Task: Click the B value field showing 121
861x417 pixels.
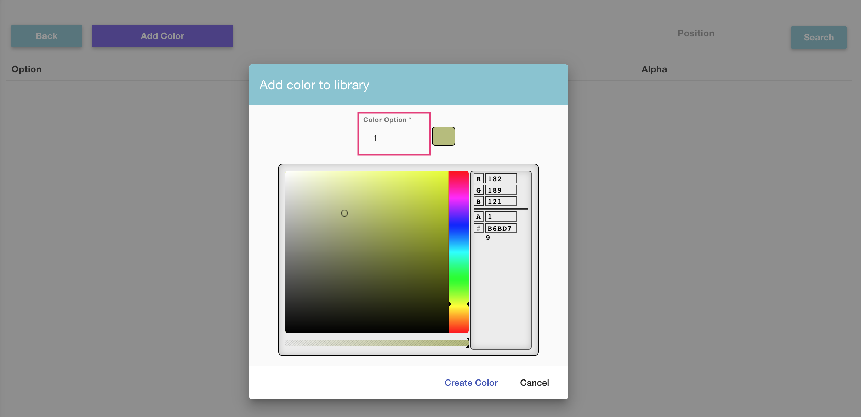Action: coord(501,201)
